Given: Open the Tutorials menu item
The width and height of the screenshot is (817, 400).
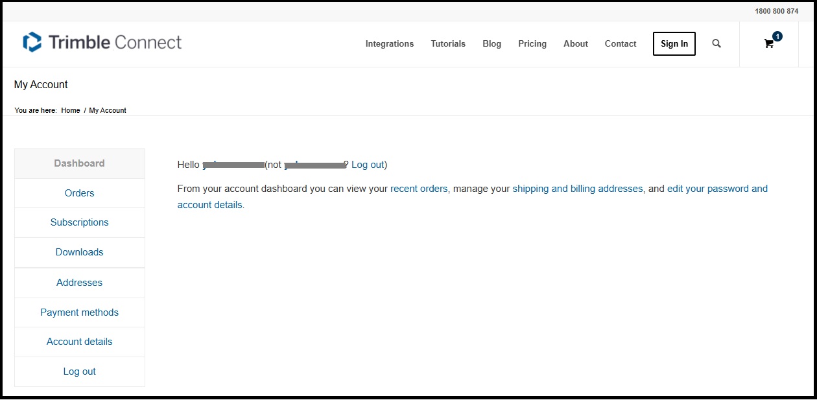Looking at the screenshot, I should 448,43.
